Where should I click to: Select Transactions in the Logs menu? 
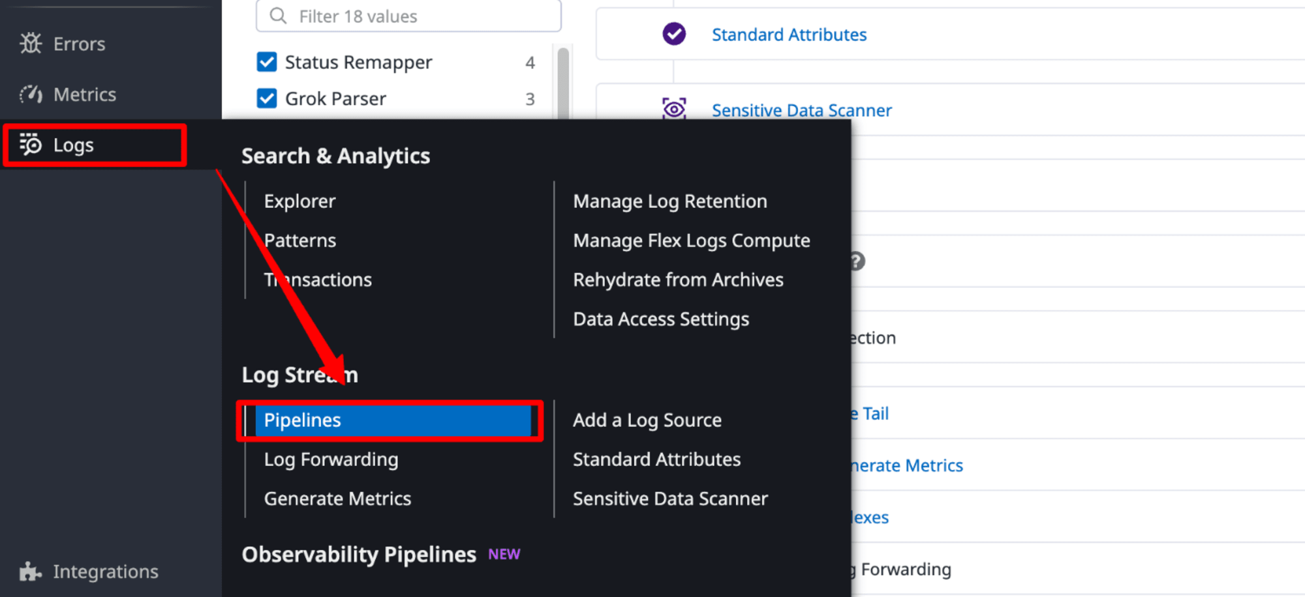(x=318, y=280)
